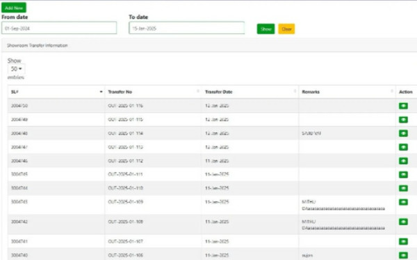Click the Showroom Transfer Information panel header

(x=209, y=45)
